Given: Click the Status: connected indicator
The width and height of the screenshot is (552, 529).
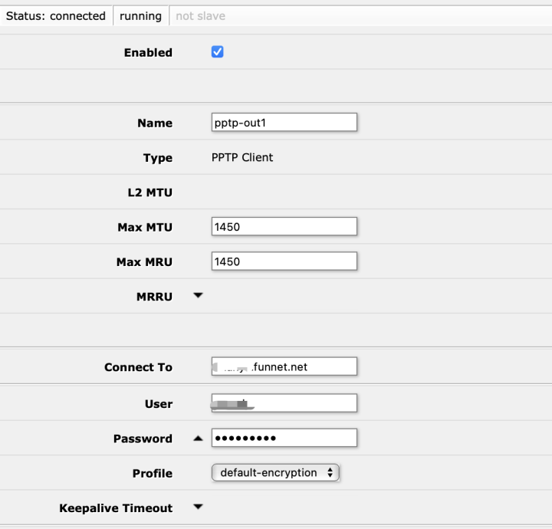Looking at the screenshot, I should (x=56, y=15).
